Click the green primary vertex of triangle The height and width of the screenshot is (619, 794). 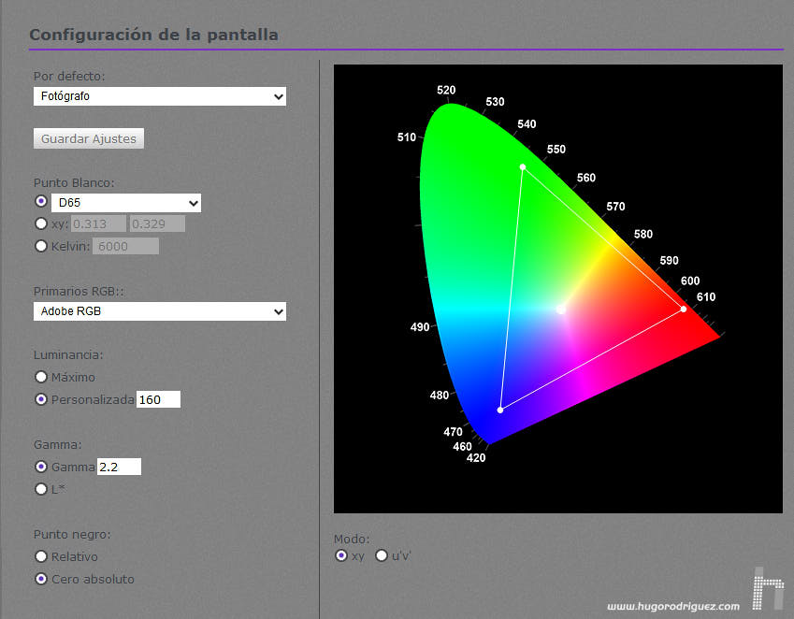tap(523, 167)
